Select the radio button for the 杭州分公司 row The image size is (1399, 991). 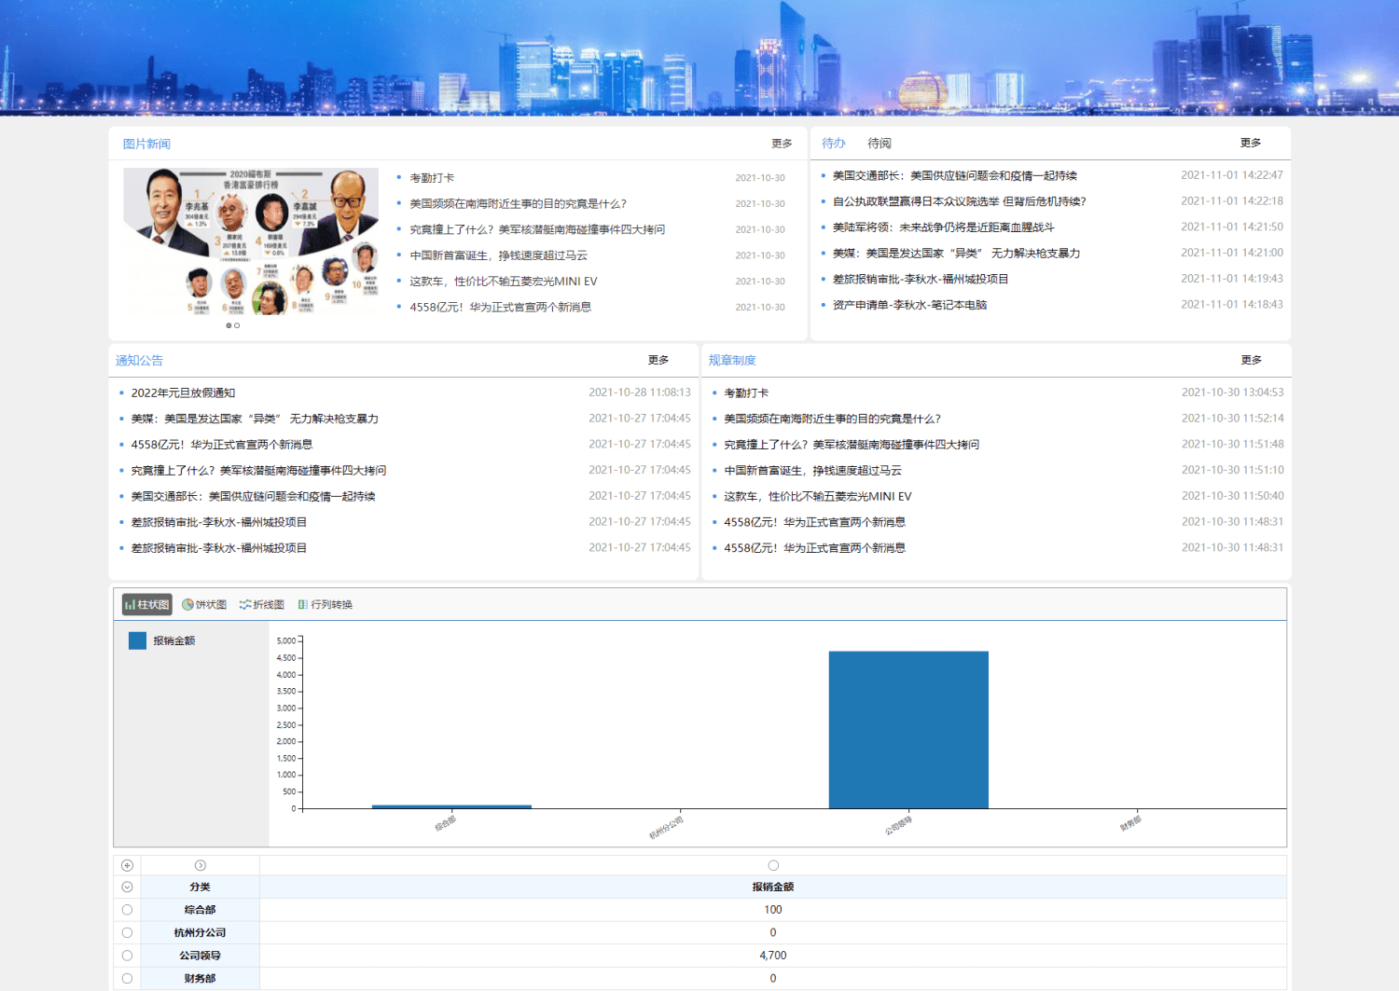point(127,932)
